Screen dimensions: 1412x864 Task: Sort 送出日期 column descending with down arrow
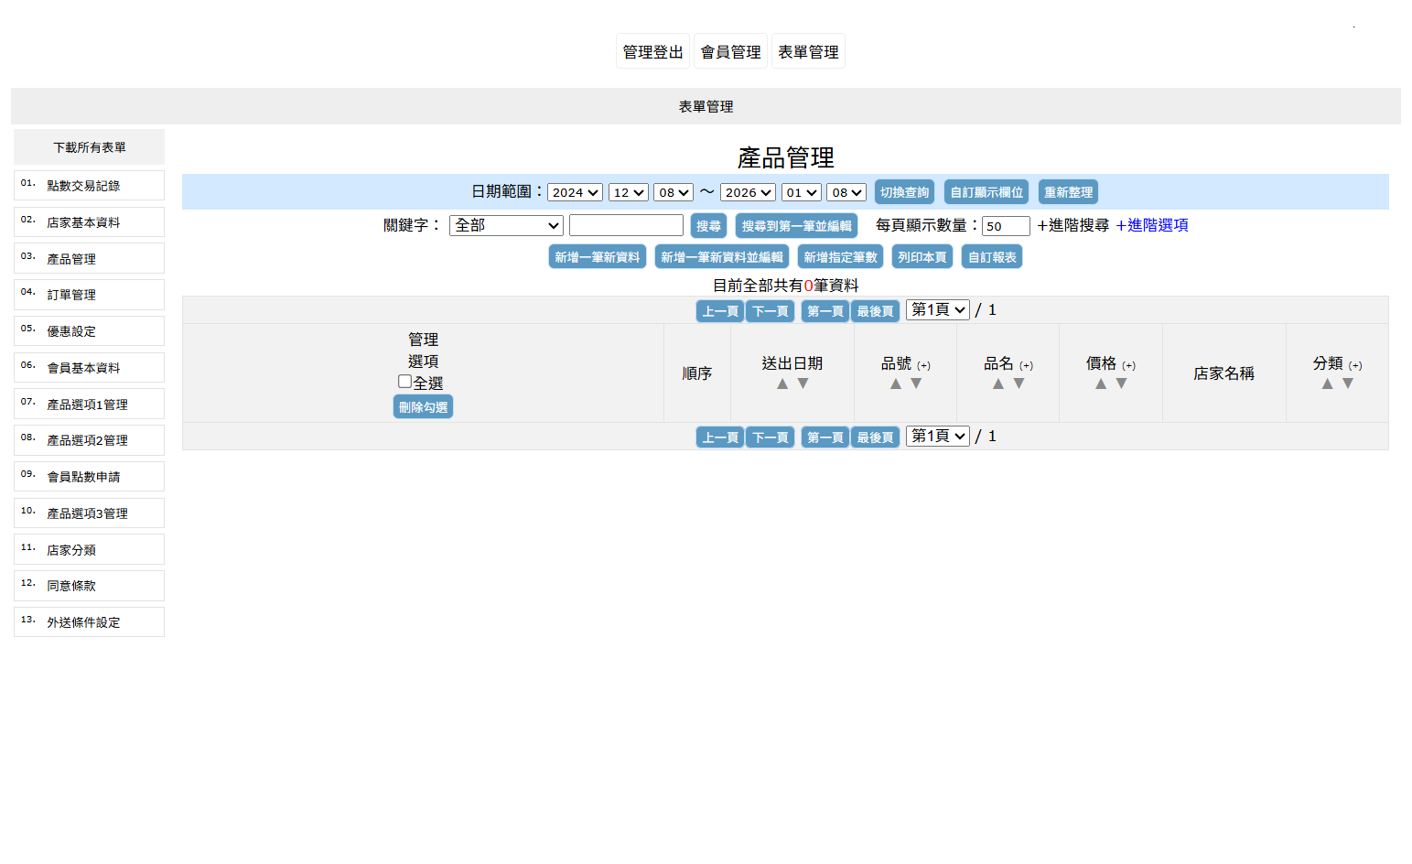(x=803, y=384)
